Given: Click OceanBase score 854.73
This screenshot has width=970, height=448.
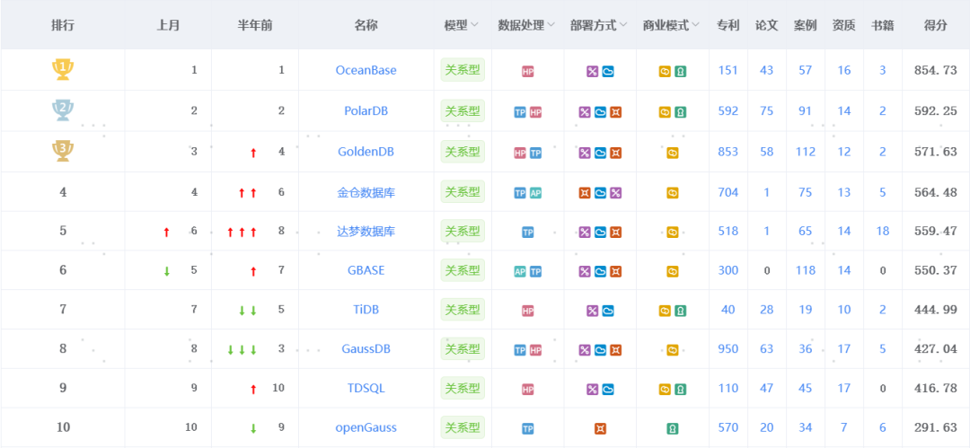Looking at the screenshot, I should click(935, 71).
